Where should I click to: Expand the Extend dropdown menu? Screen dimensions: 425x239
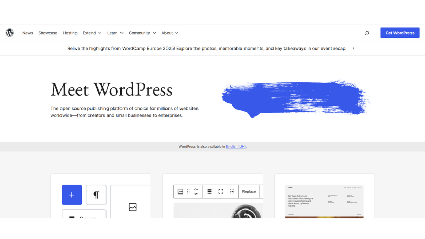[92, 33]
